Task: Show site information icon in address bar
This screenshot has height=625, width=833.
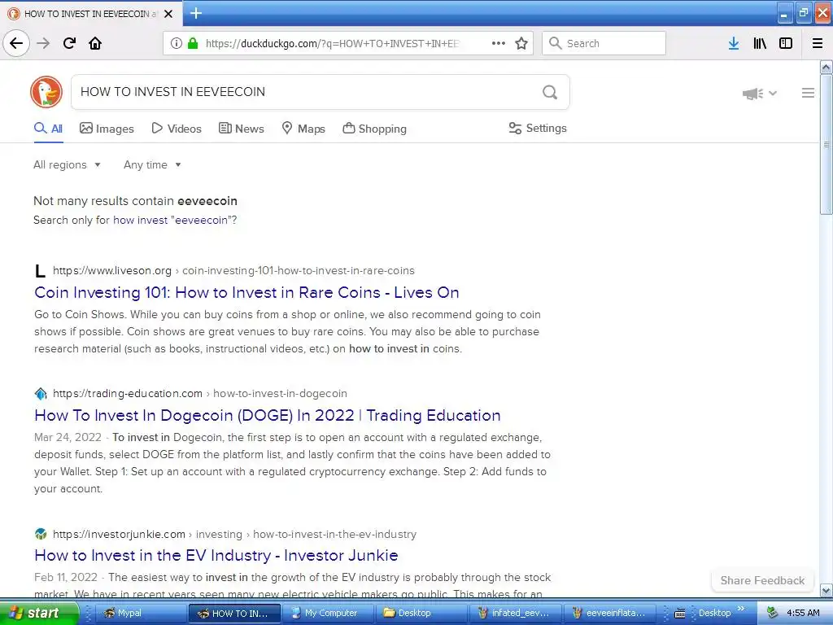Action: (177, 43)
